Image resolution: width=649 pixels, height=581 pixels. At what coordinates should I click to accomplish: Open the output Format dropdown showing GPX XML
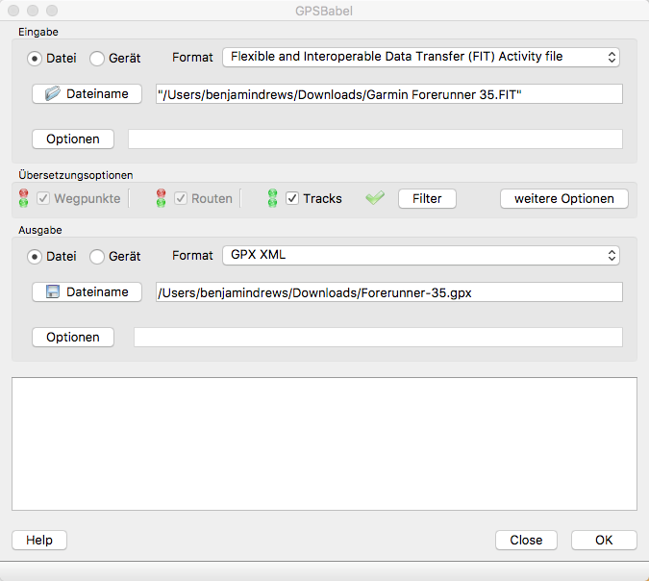click(420, 256)
